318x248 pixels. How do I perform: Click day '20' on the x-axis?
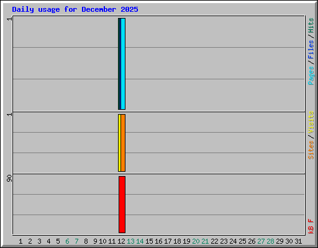click(x=196, y=241)
